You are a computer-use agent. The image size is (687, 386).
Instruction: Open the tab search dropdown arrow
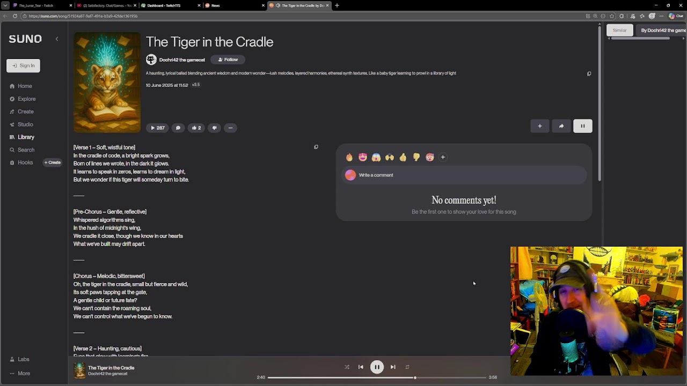[x=5, y=5]
